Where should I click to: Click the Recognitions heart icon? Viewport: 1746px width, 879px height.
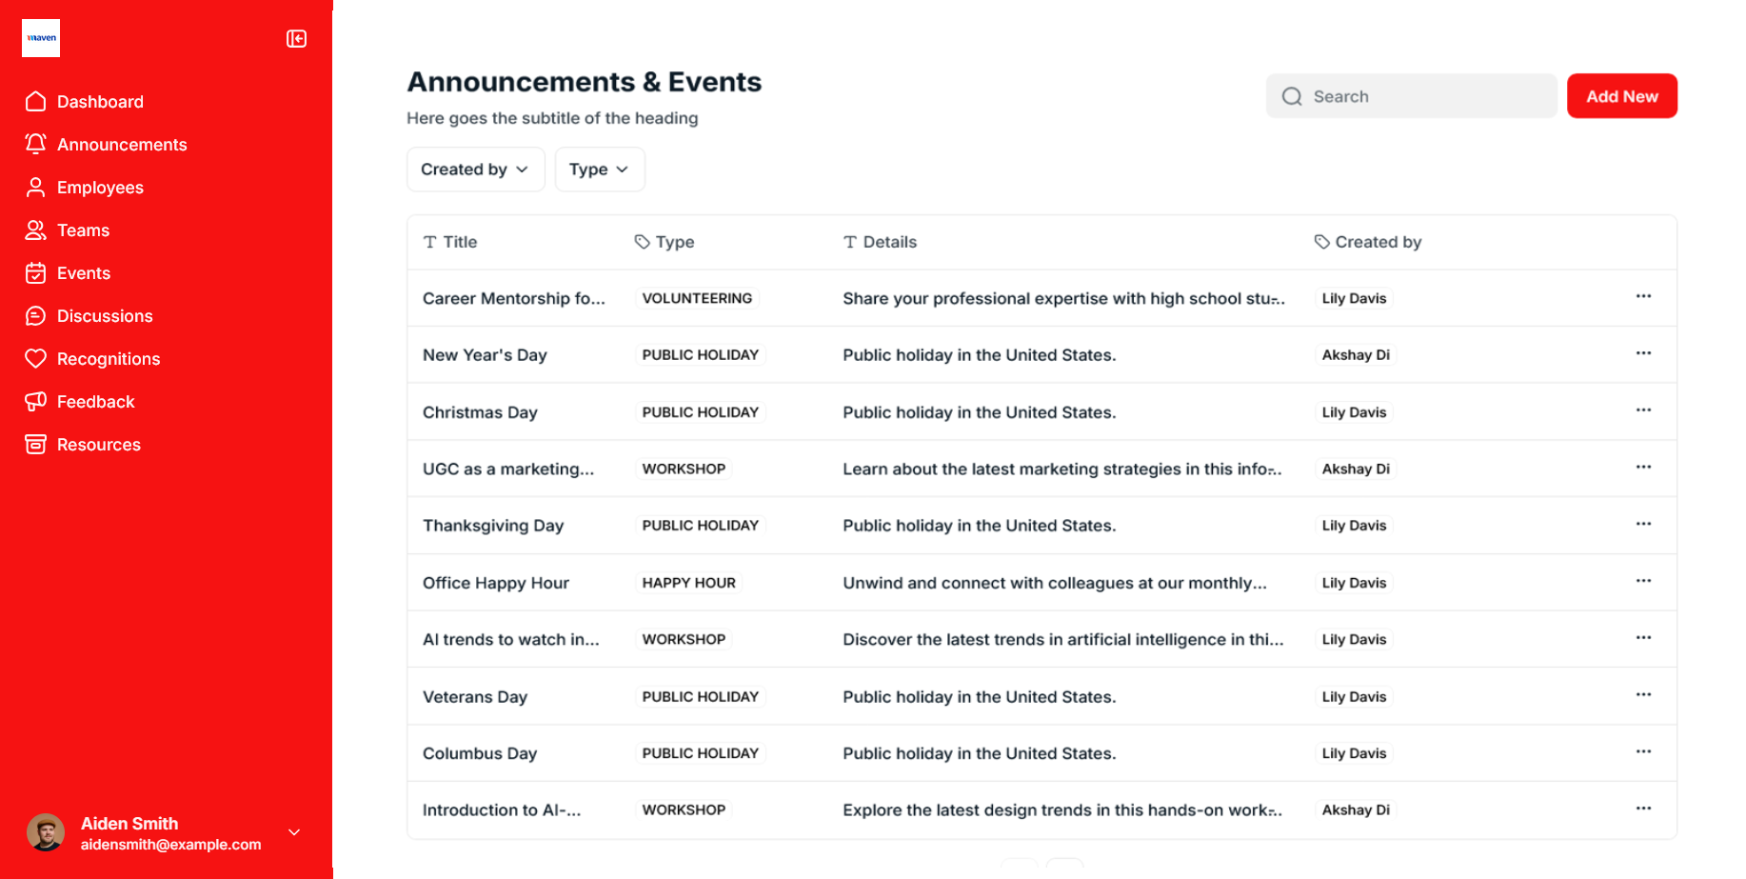tap(36, 359)
